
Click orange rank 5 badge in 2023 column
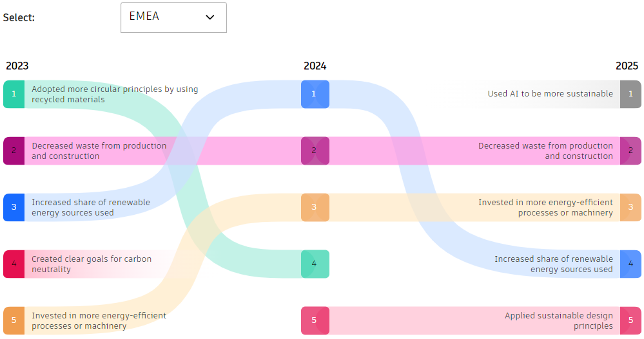14,320
